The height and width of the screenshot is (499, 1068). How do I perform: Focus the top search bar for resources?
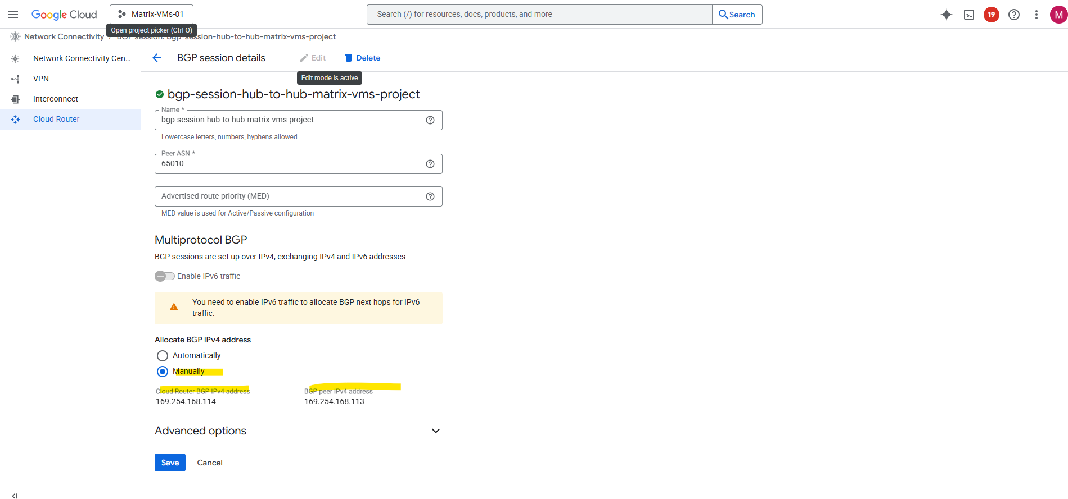click(x=539, y=15)
